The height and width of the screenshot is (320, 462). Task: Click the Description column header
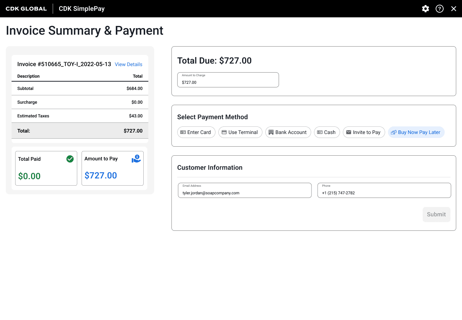click(x=29, y=76)
